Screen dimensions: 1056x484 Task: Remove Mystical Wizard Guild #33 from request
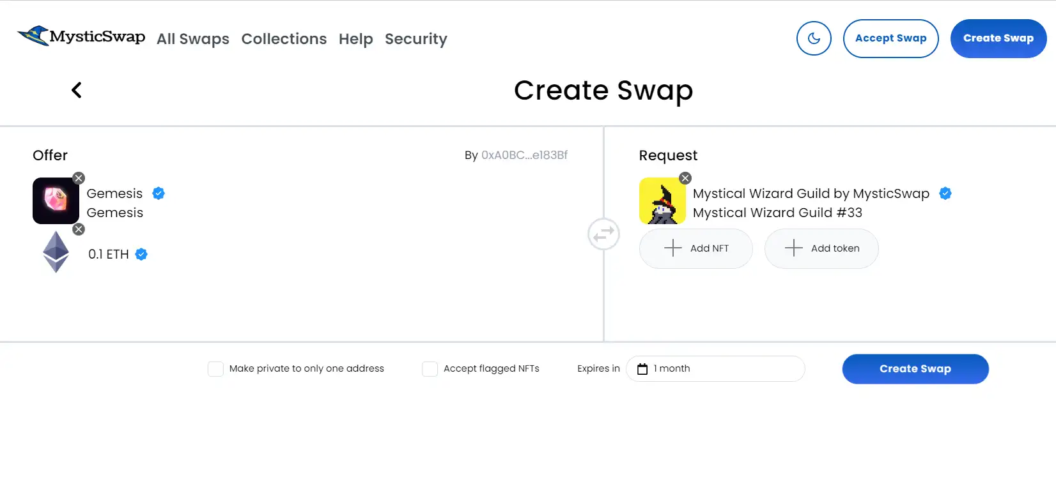pos(685,178)
